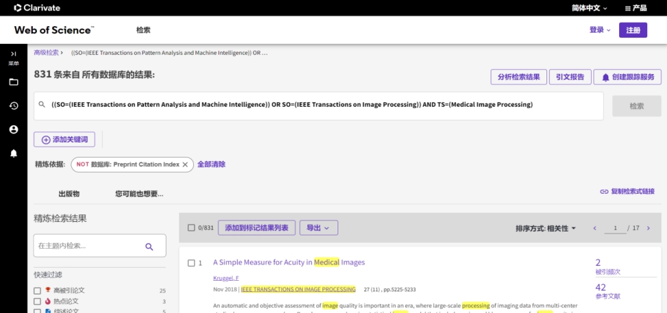
Task: Click 创建跟踪服务 button
Action: click(x=627, y=77)
